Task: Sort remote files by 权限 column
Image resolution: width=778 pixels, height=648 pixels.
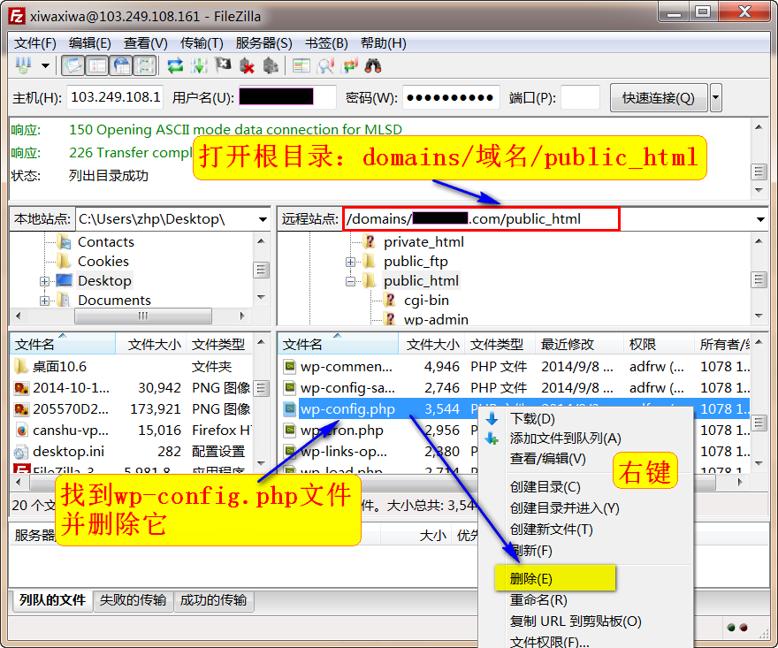Action: coord(659,345)
